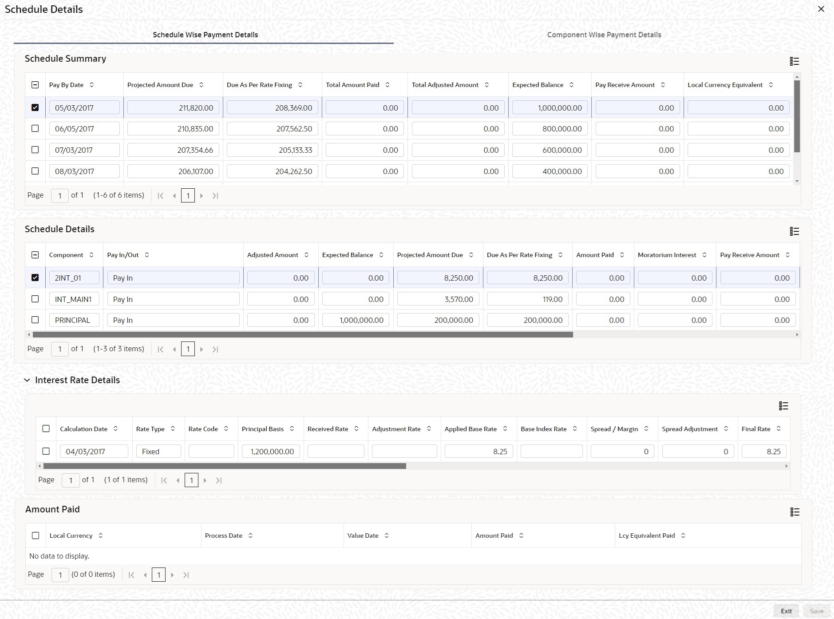834x619 pixels.
Task: Select the INT_MAIN1 component row checkbox
Action: (35, 299)
